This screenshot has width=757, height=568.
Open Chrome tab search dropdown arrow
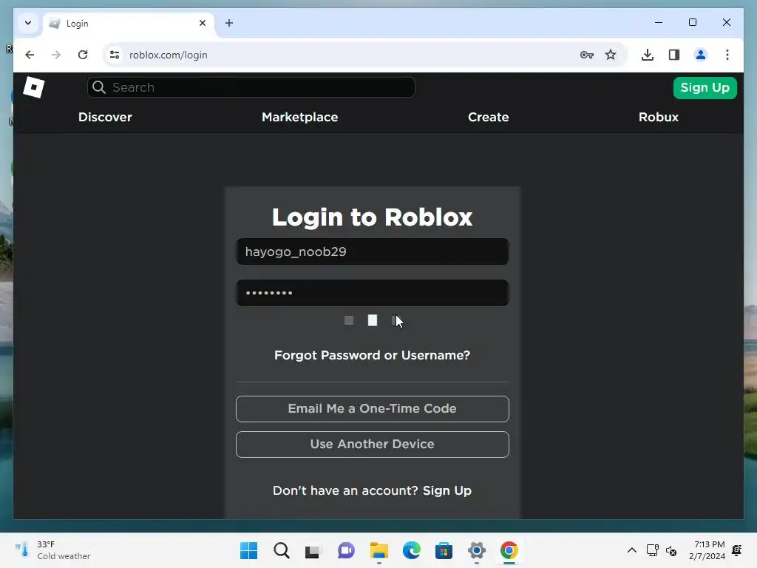pos(28,23)
